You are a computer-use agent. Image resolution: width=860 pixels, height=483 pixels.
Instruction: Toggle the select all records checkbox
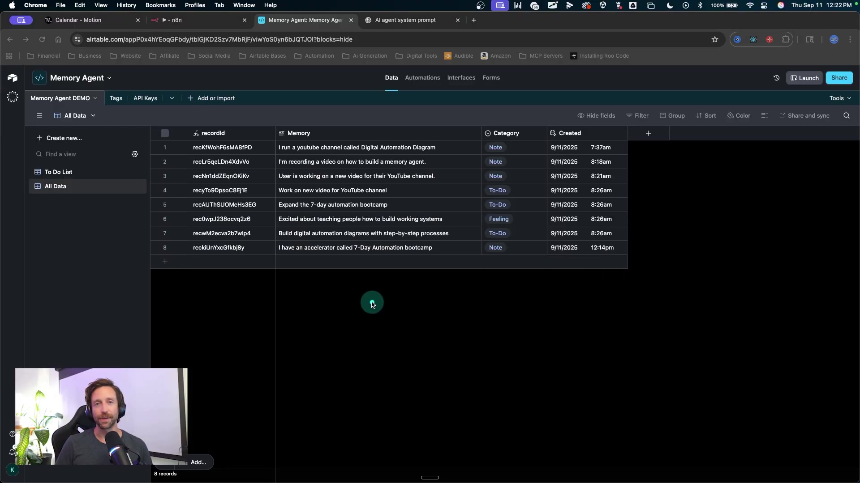[165, 133]
